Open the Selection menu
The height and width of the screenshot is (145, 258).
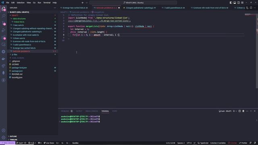(x=21, y=3)
